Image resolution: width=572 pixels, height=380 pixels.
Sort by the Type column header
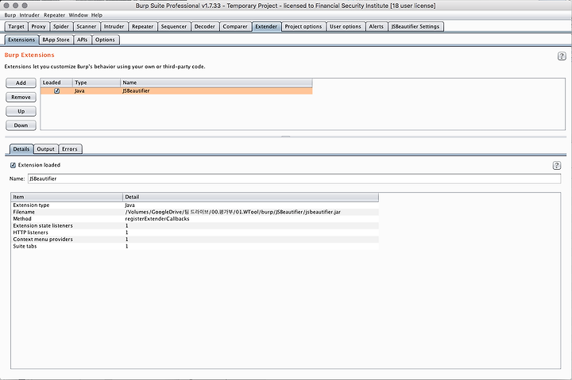coord(96,83)
